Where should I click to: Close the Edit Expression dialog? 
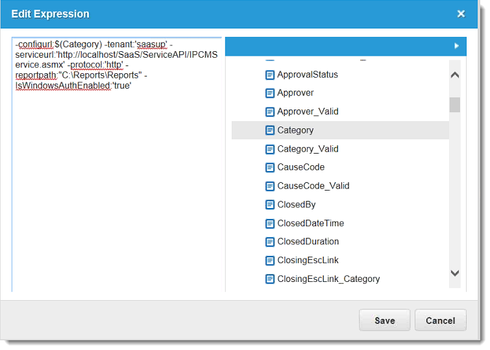point(461,14)
